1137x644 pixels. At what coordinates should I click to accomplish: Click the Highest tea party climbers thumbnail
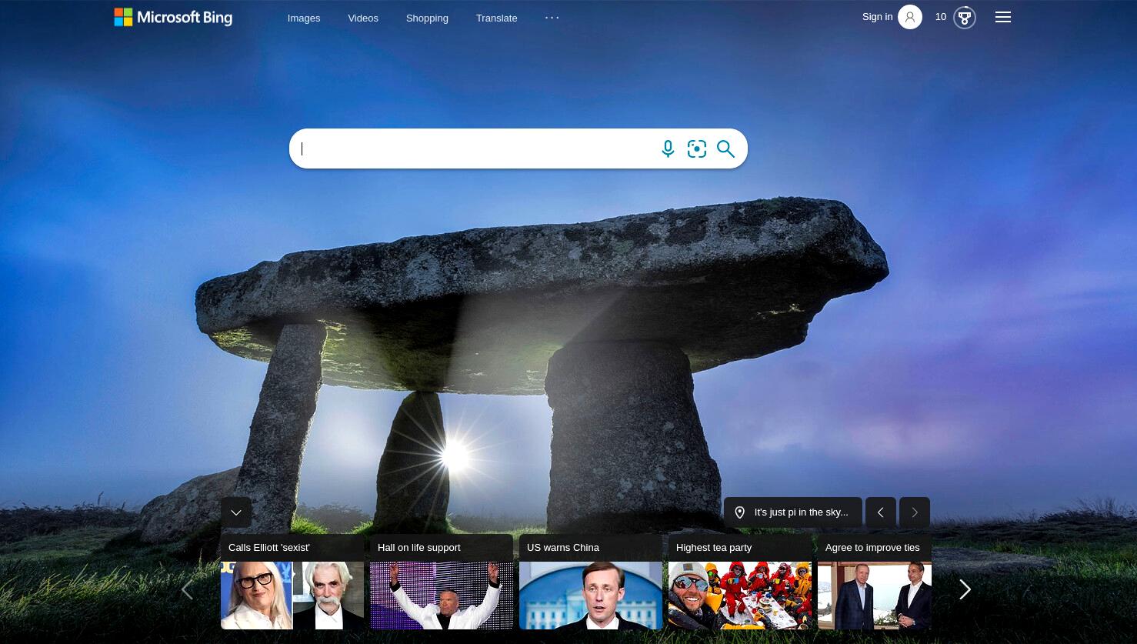740,596
